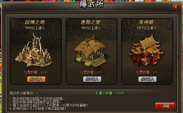Click the 位置数量 4/30 counter

click(36, 72)
